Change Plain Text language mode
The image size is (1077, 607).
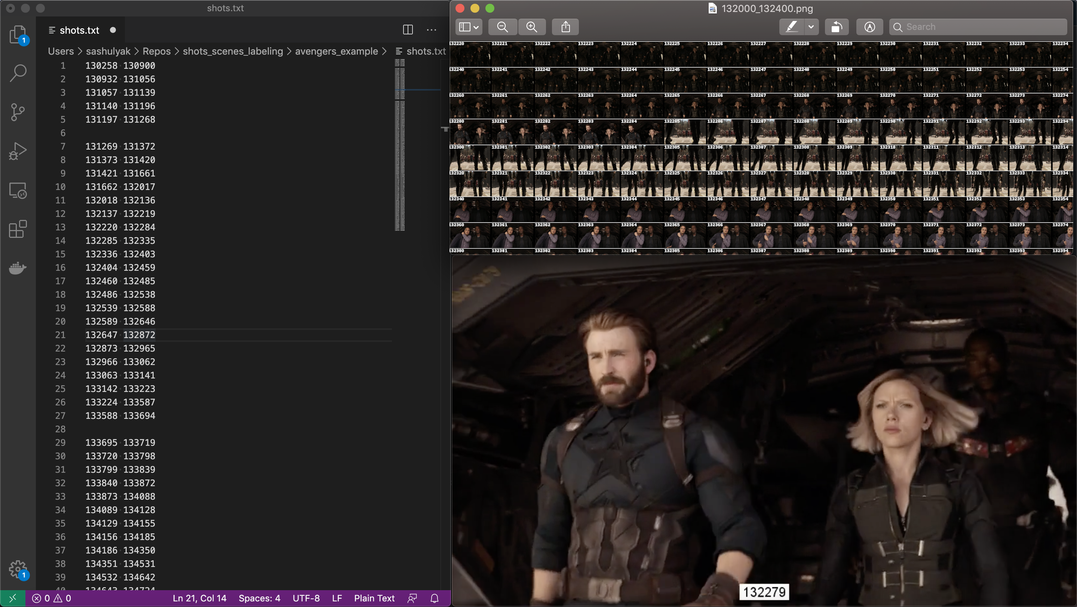tap(374, 598)
